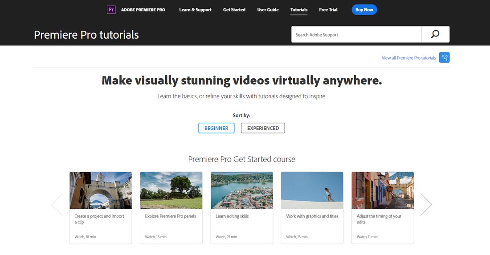
Task: Click the magnifying glass search icon
Action: [435, 34]
